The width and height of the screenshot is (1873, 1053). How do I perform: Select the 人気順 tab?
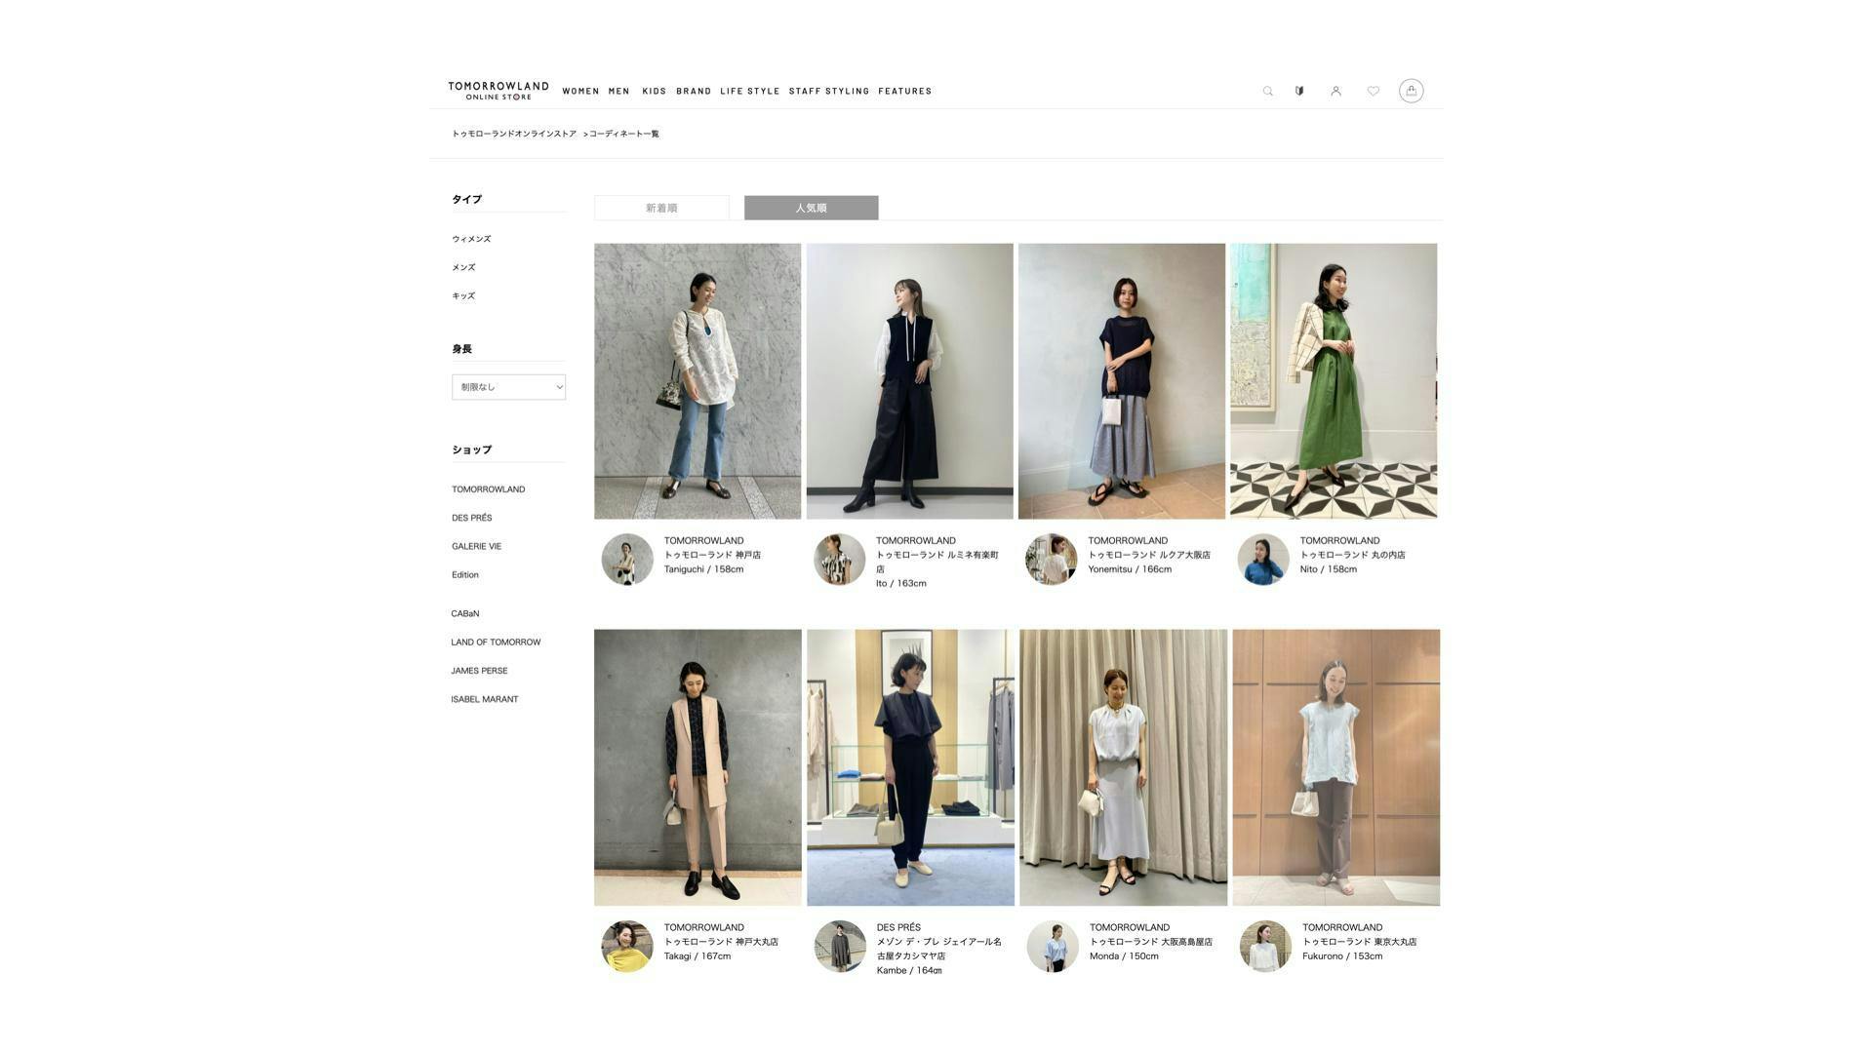click(811, 208)
